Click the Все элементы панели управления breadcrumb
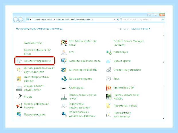 tap(73, 20)
